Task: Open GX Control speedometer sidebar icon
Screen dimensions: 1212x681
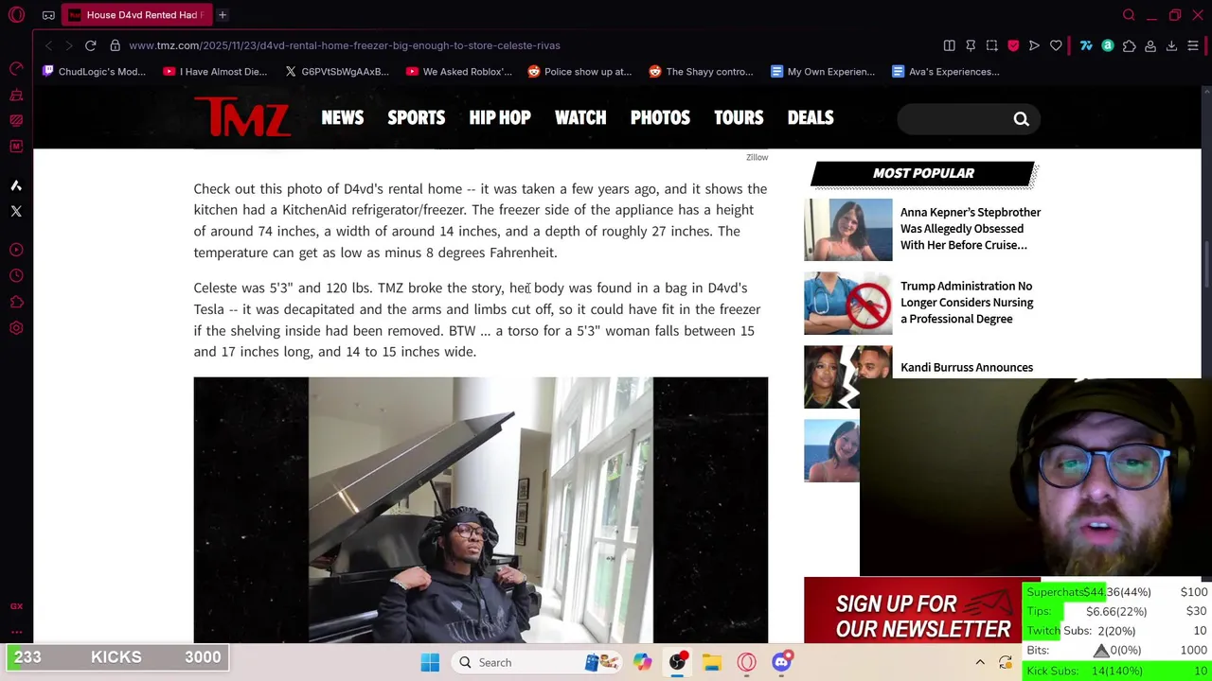Action: 16,69
